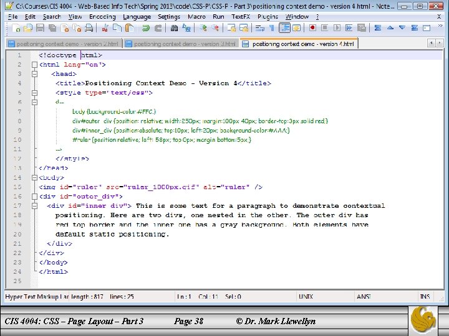The width and height of the screenshot is (449, 336).
Task: Print the document using printer icon
Action: [x=89, y=28]
